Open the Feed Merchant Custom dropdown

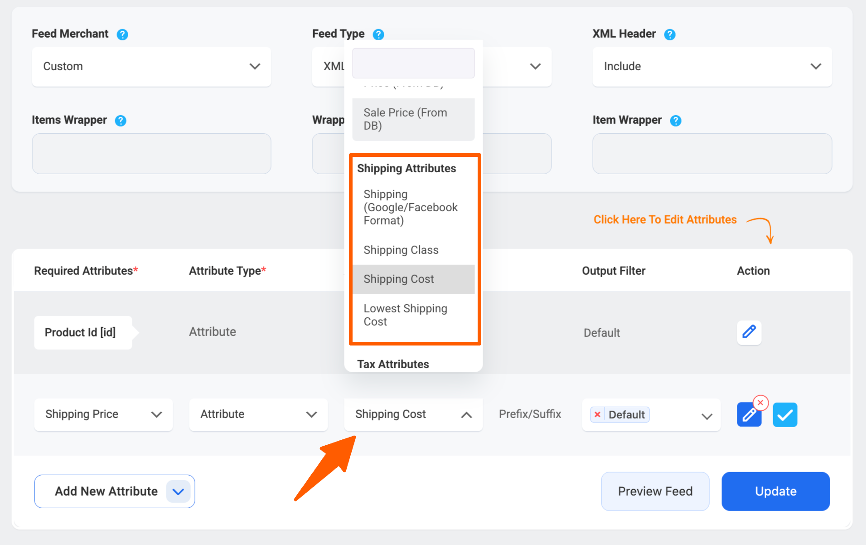(151, 67)
